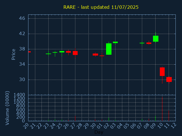
Task: Click the chart title 'RARE - last updated 11/07/2025'
Action: coord(101,7)
